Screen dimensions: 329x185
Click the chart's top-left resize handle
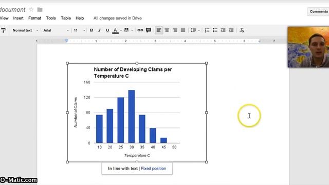(x=67, y=63)
